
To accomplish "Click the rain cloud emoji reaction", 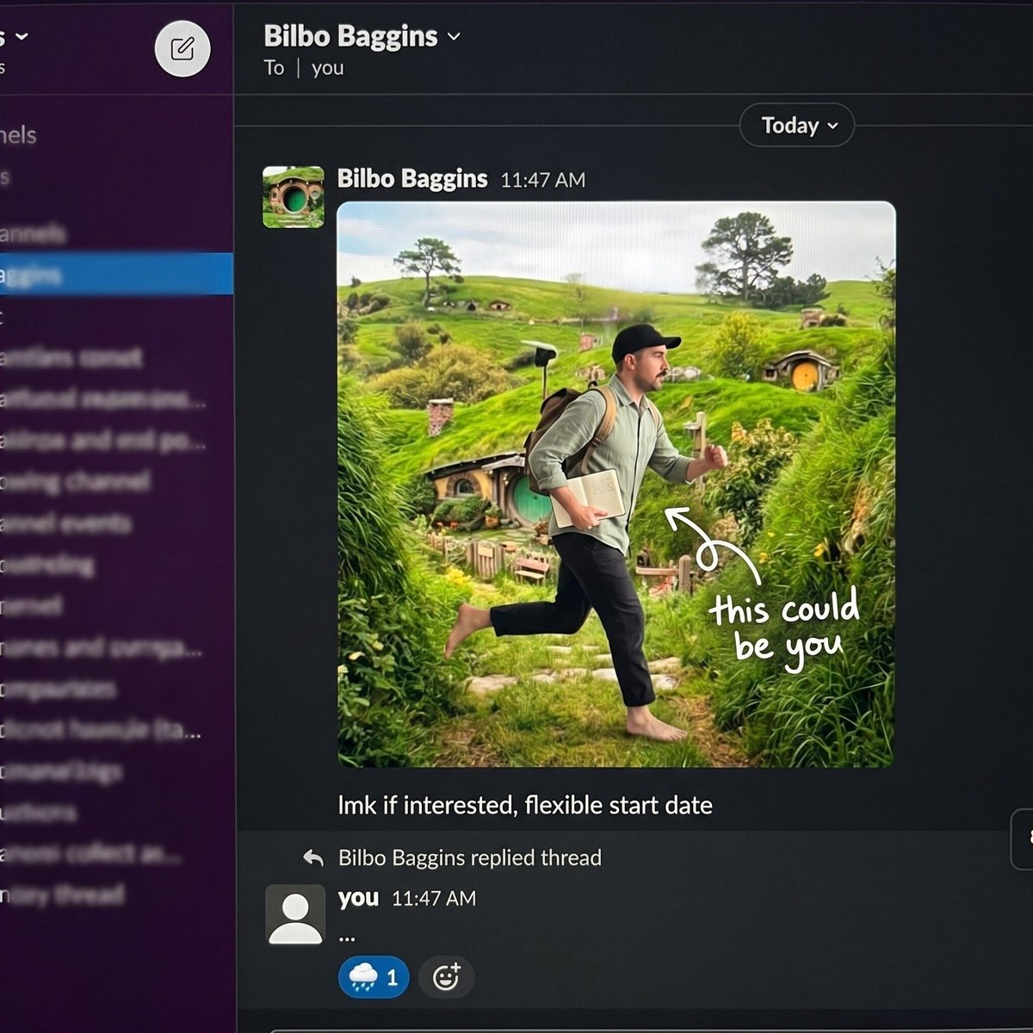I will [374, 977].
